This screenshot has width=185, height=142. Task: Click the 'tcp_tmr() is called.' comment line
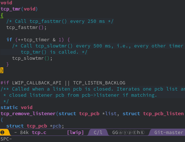[x=54, y=52]
